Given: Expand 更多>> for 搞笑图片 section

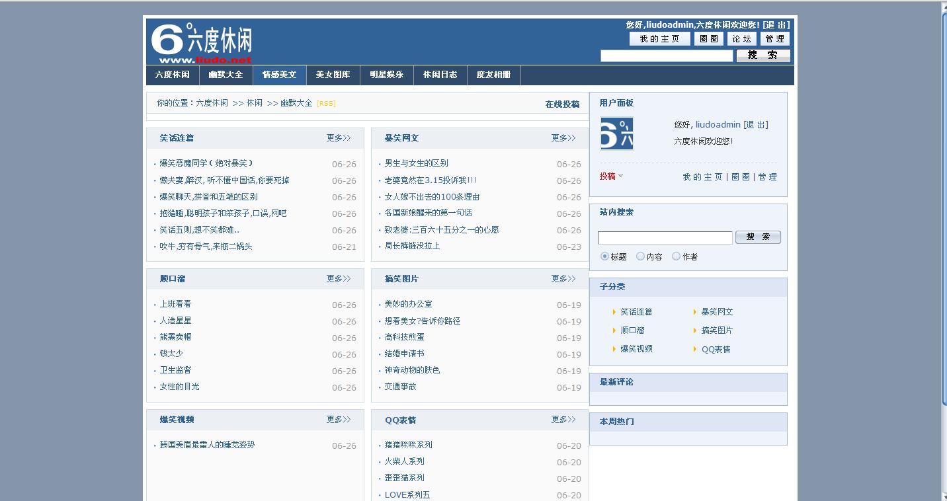Looking at the screenshot, I should (563, 279).
